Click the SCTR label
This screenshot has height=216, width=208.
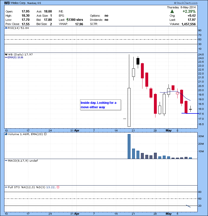tap(94, 24)
